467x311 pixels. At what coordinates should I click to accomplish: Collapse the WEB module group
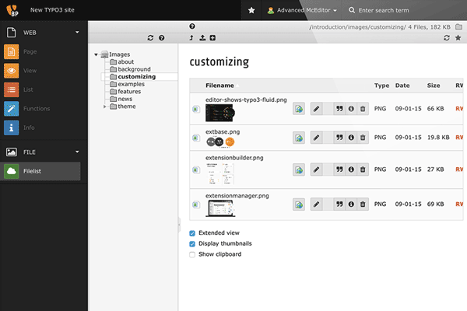click(77, 33)
